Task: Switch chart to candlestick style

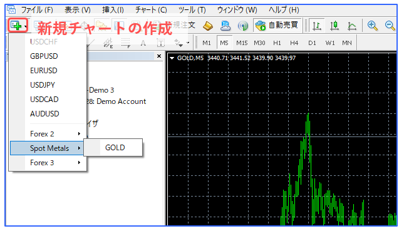Action: (334, 26)
